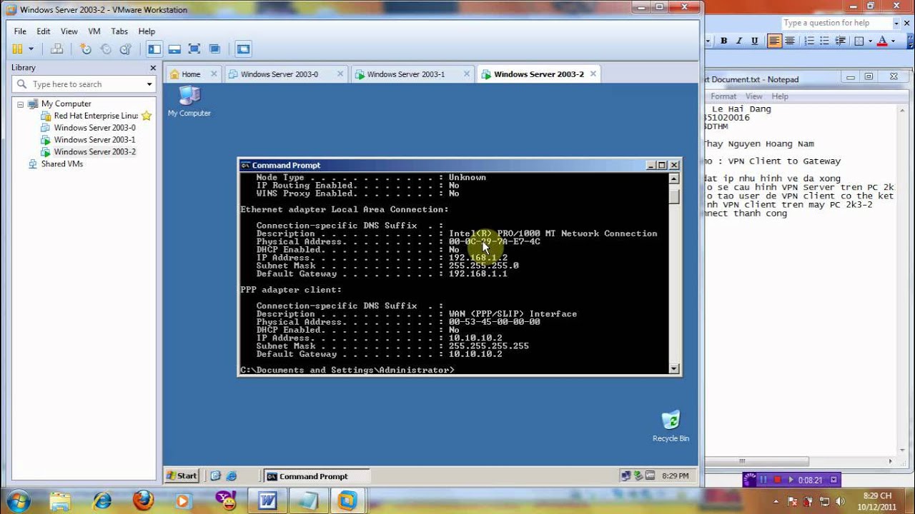Click Command Prompt scrollbar up arrow
Screen dimensions: 915x514
pos(674,178)
